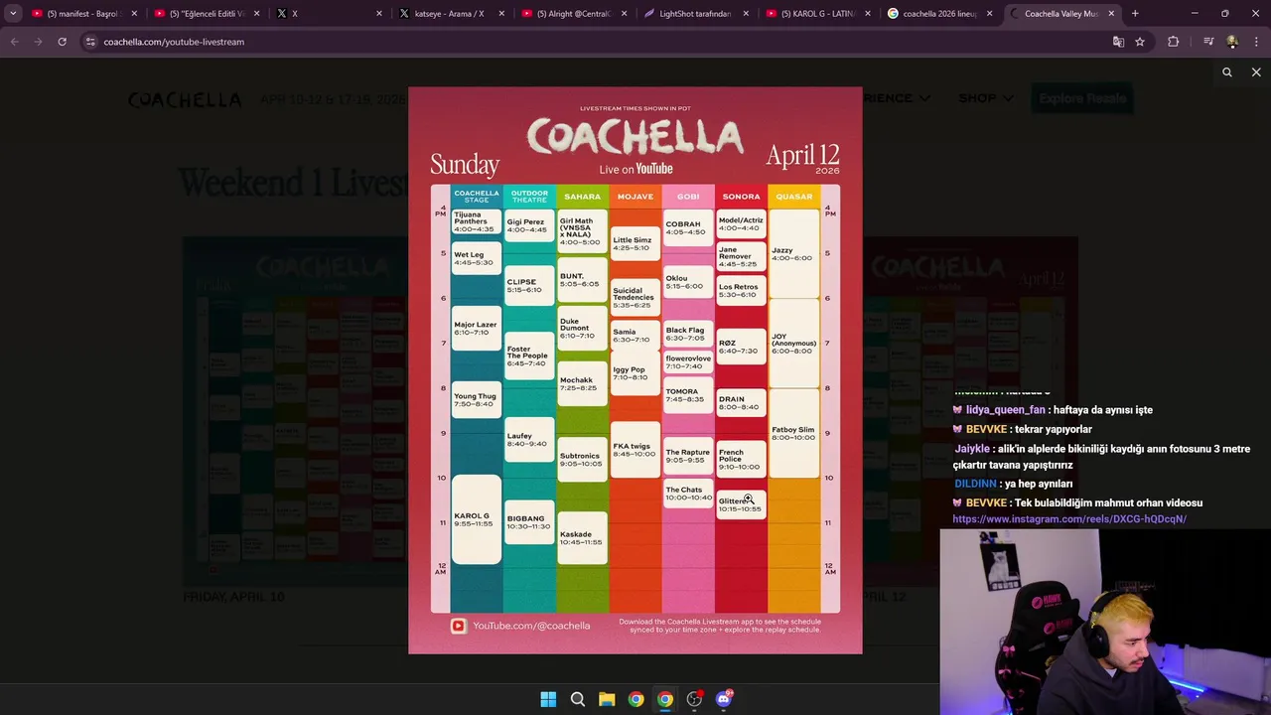This screenshot has width=1271, height=715.
Task: Click the Windows Start button
Action: coord(548,699)
